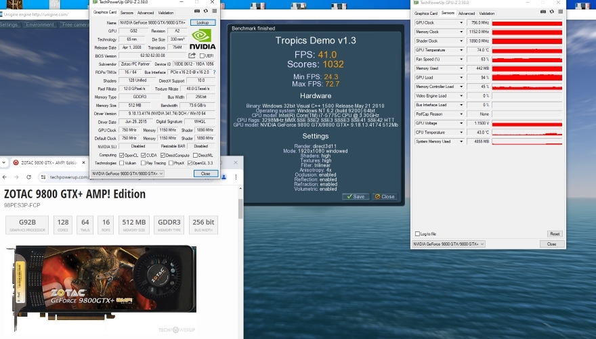
Task: Go back in the browser
Action: [5, 177]
